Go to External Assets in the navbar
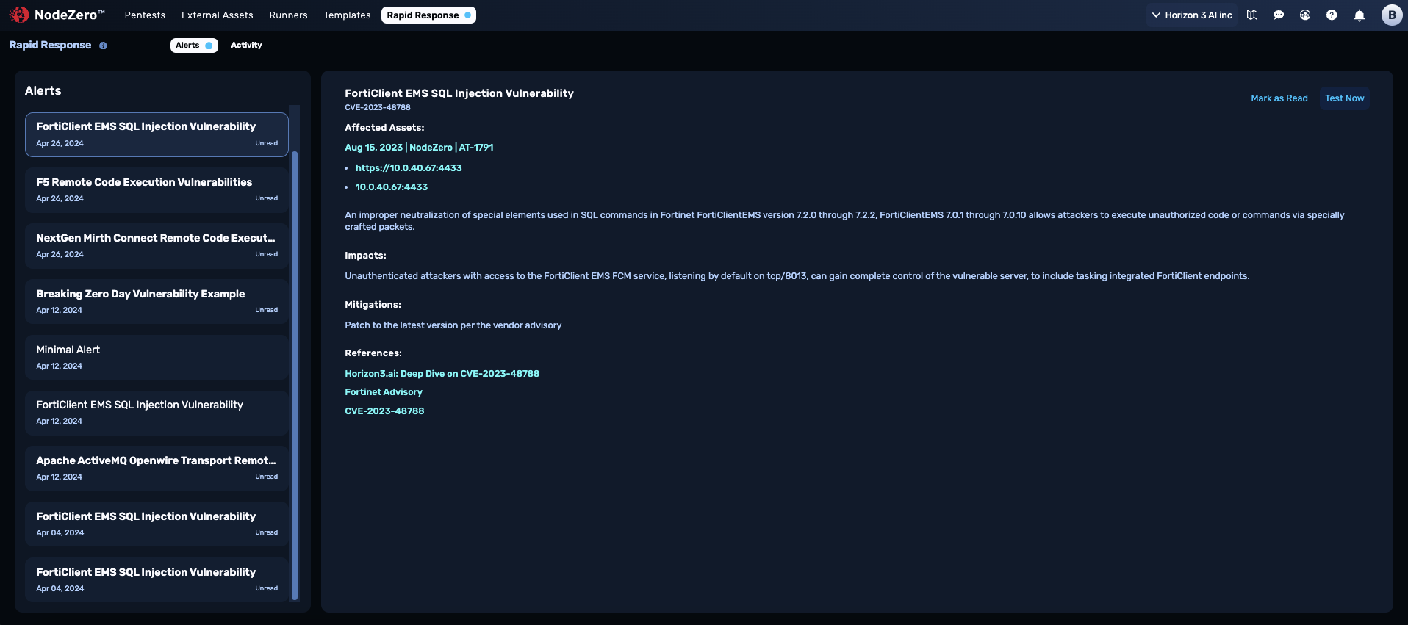Viewport: 1408px width, 625px height. click(217, 15)
